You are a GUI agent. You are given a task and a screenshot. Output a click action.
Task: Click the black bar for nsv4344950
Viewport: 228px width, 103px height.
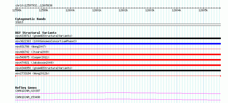click(x=118, y=71)
